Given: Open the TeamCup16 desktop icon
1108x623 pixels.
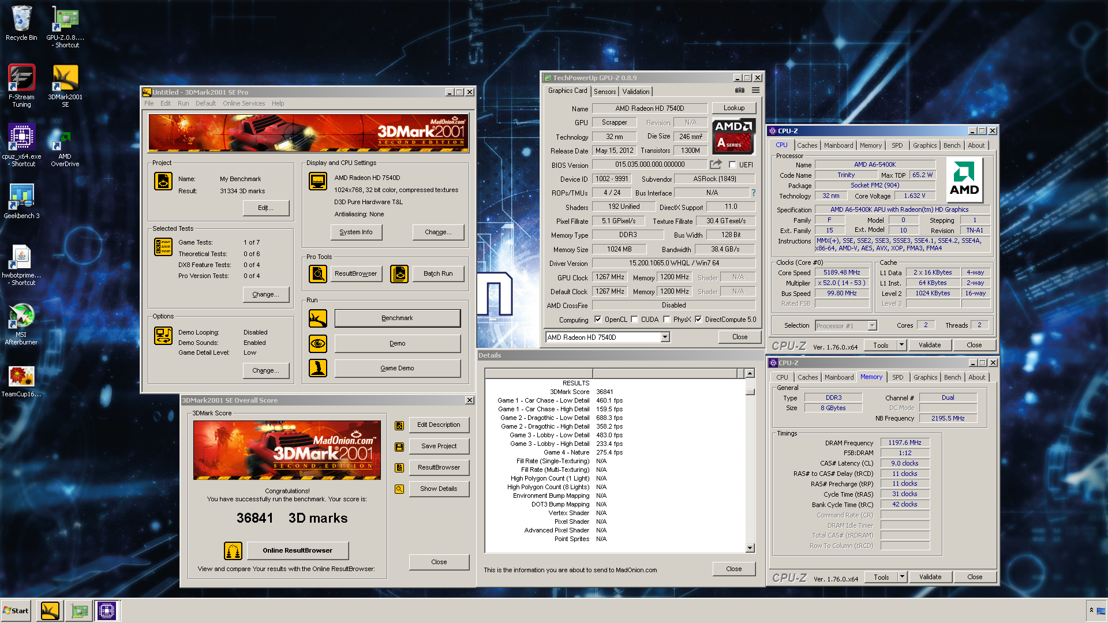Looking at the screenshot, I should pos(21,381).
